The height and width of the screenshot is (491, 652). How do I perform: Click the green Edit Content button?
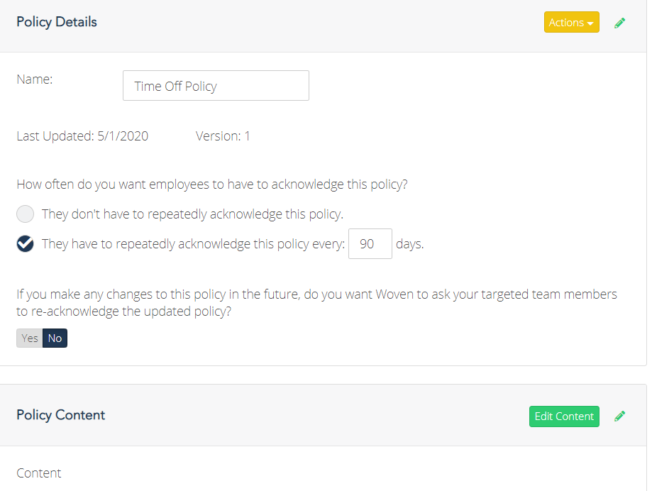click(x=564, y=416)
